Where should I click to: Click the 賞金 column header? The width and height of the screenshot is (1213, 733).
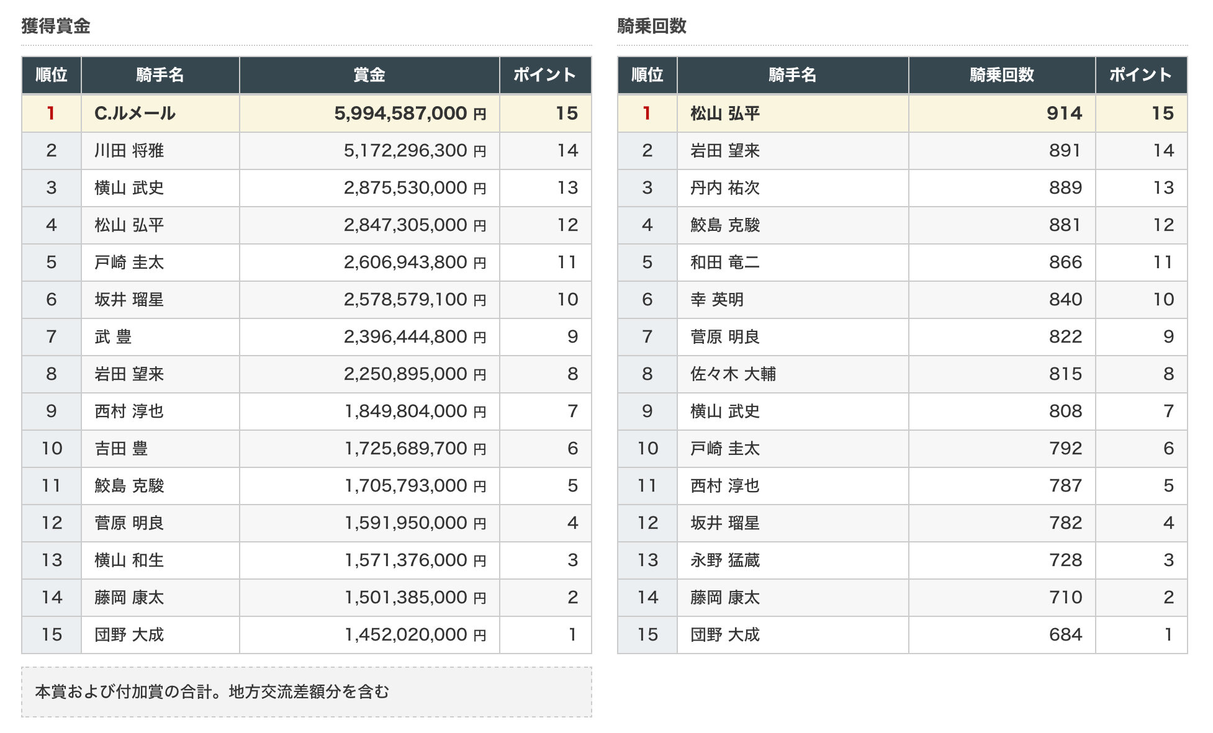[369, 75]
